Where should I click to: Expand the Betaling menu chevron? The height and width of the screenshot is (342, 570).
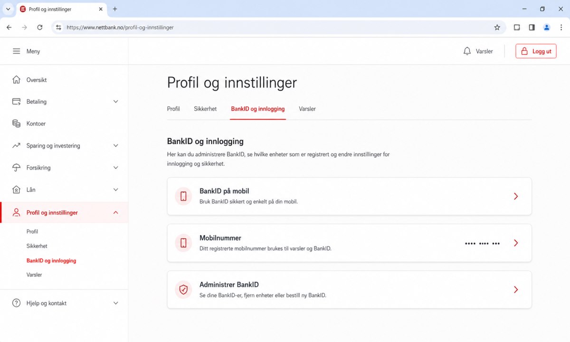click(x=115, y=102)
